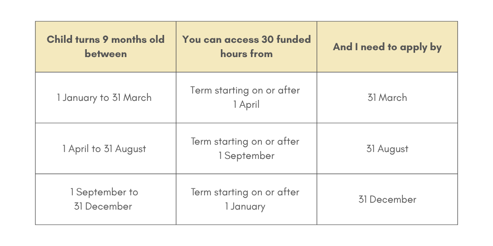Image resolution: width=493 pixels, height=246 pixels.
Task: Click the 'Term starting on or after 1 April' cell
Action: click(x=246, y=97)
